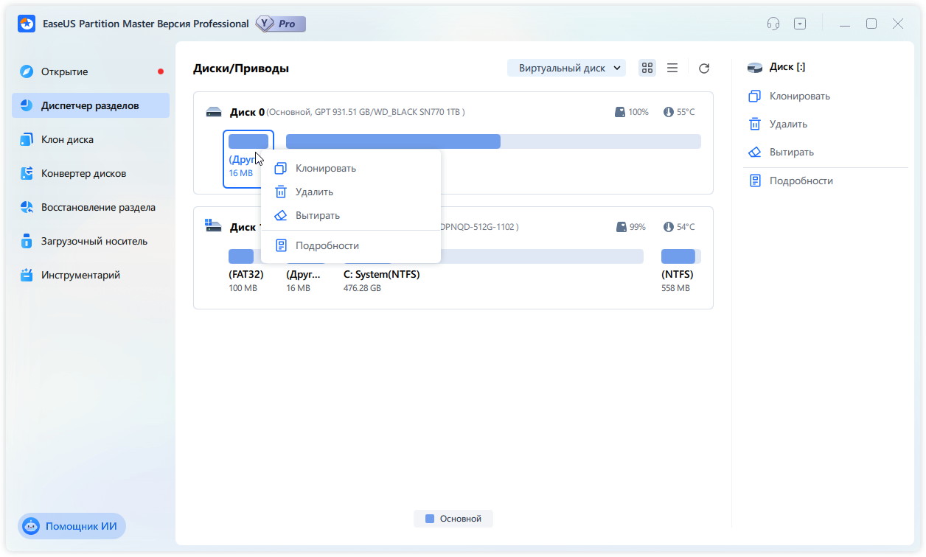Switch to grid view layout

tap(647, 68)
